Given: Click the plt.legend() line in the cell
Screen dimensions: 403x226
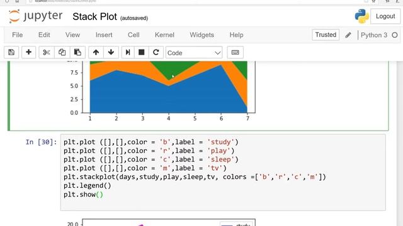Looking at the screenshot, I should coord(88,186).
